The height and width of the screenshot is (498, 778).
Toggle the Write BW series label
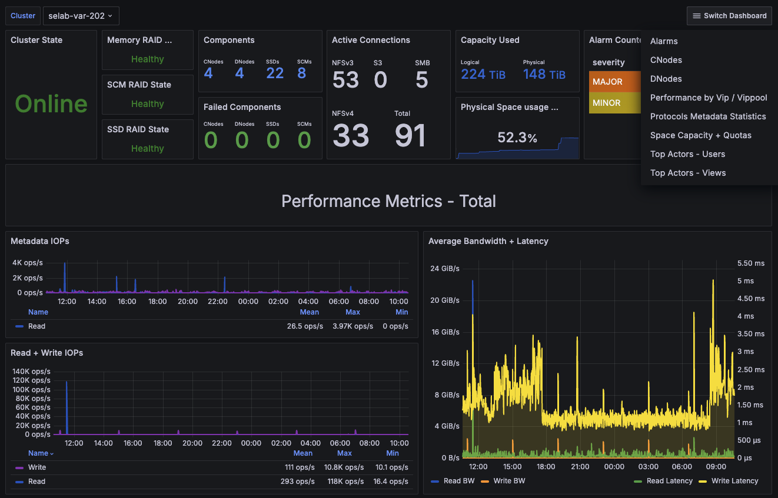point(510,481)
